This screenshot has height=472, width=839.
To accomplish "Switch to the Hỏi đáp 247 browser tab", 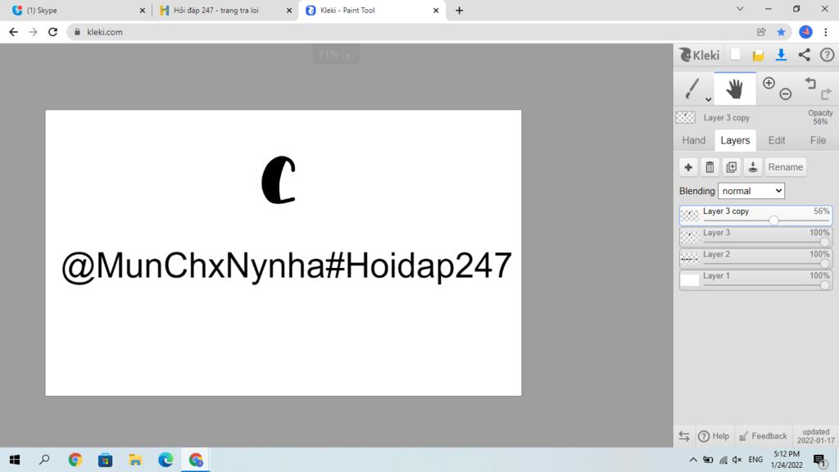I will click(224, 10).
